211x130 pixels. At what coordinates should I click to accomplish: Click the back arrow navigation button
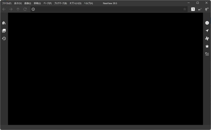click(4, 9)
